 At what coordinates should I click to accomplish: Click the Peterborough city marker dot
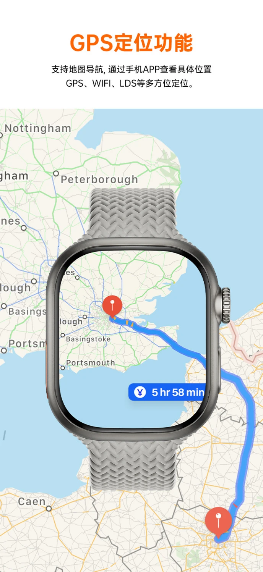tap(56, 173)
